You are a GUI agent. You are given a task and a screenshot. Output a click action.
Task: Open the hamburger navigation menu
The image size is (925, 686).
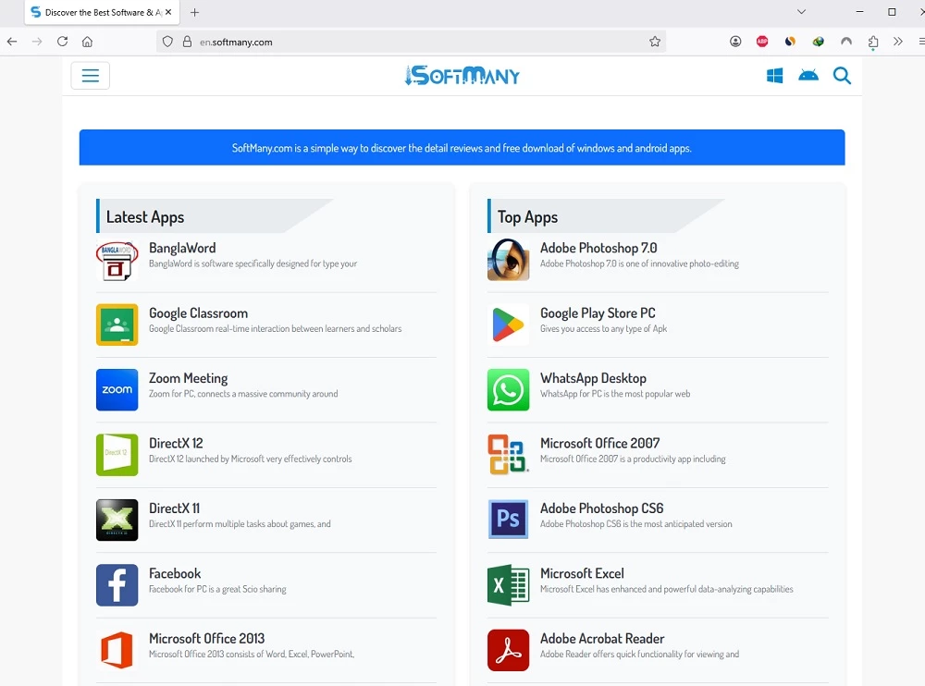90,76
